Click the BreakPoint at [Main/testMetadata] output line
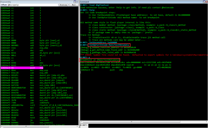Viewport: 208px width, 128px height. (100, 60)
